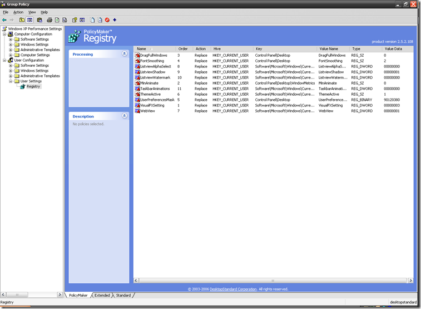This screenshot has height=309, width=421.
Task: Click the red disable circle toolbar icon
Action: point(107,20)
